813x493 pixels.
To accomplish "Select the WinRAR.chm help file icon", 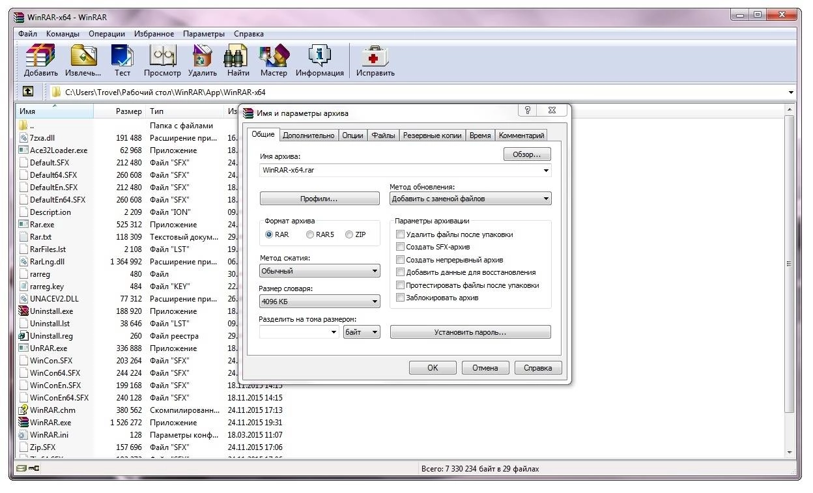I will point(23,410).
